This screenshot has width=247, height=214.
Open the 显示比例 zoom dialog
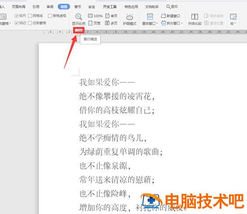pos(78,19)
